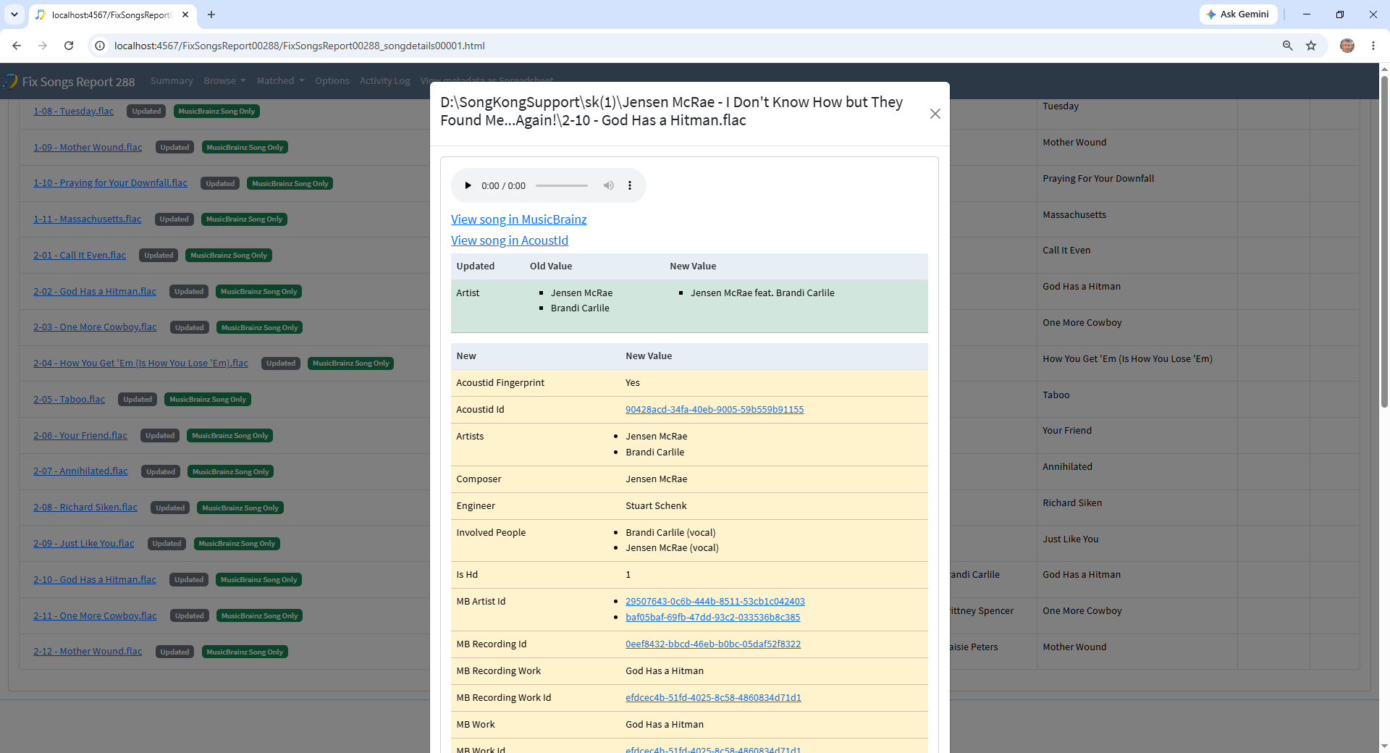The image size is (1390, 753).
Task: Open Chrome three-dot menu
Action: (1373, 46)
